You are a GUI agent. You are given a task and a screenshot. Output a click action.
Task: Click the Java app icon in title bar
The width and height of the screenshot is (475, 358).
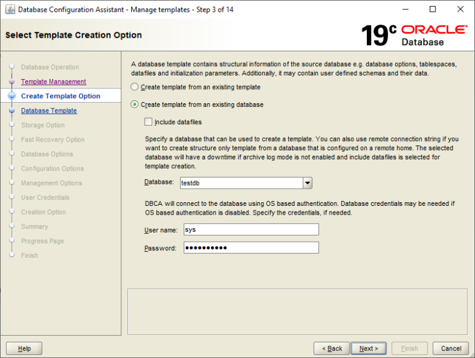tap(10, 9)
